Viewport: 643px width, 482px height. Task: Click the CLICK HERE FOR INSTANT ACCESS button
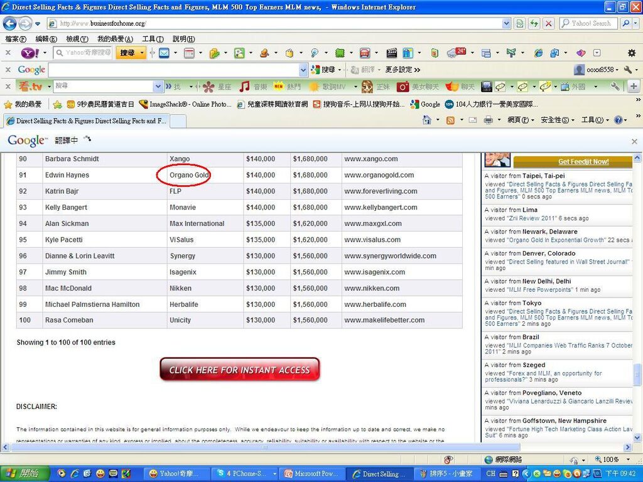(239, 370)
